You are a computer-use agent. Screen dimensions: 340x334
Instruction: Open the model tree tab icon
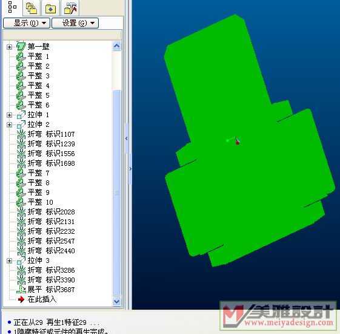pyautogui.click(x=12, y=7)
